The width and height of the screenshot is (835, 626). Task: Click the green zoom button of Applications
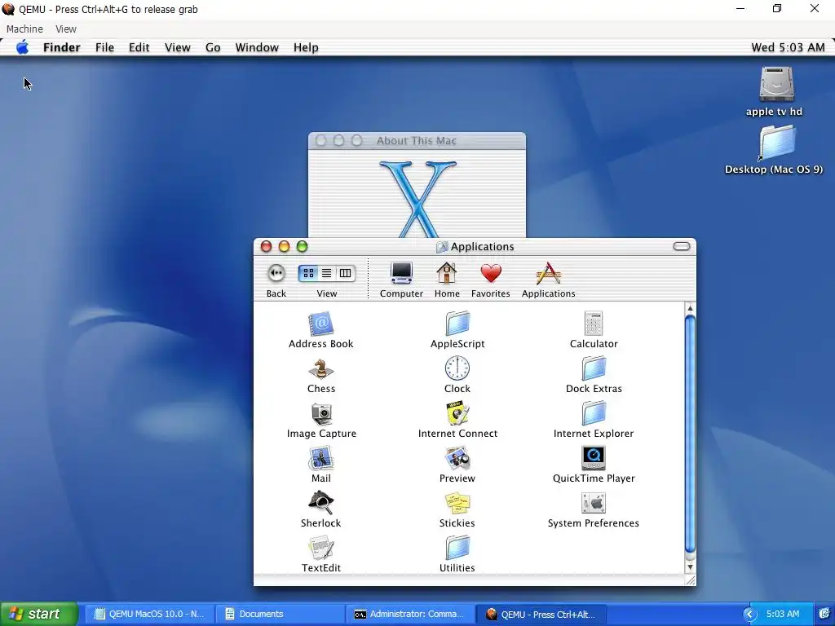302,246
